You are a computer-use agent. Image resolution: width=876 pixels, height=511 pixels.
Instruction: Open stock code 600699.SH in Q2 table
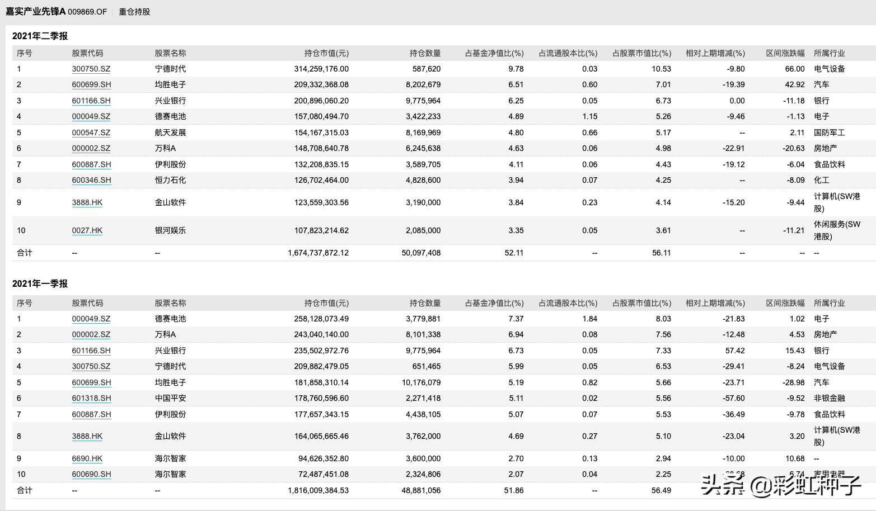tap(91, 84)
